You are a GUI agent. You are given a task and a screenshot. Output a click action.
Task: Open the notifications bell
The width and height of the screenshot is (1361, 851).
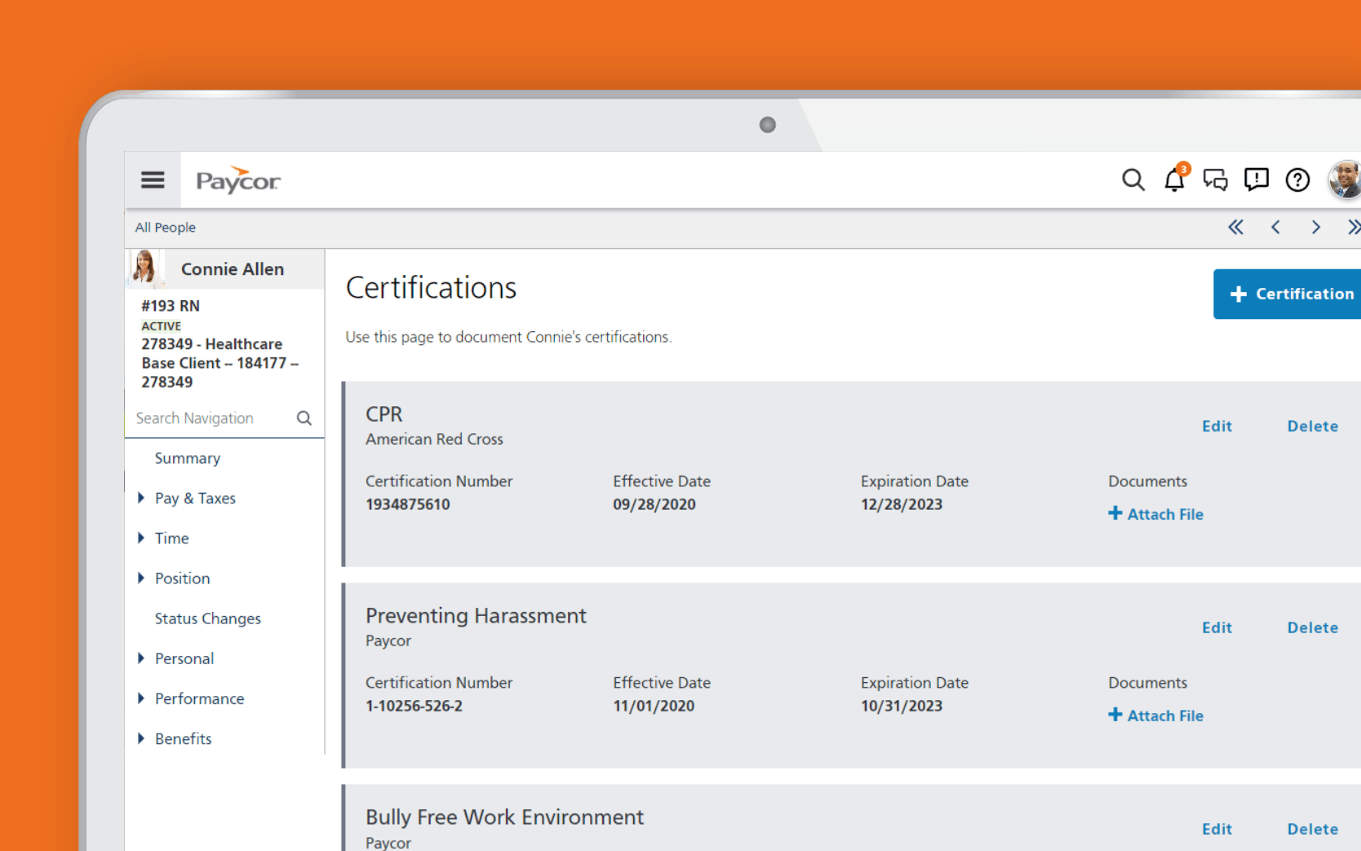pos(1175,178)
